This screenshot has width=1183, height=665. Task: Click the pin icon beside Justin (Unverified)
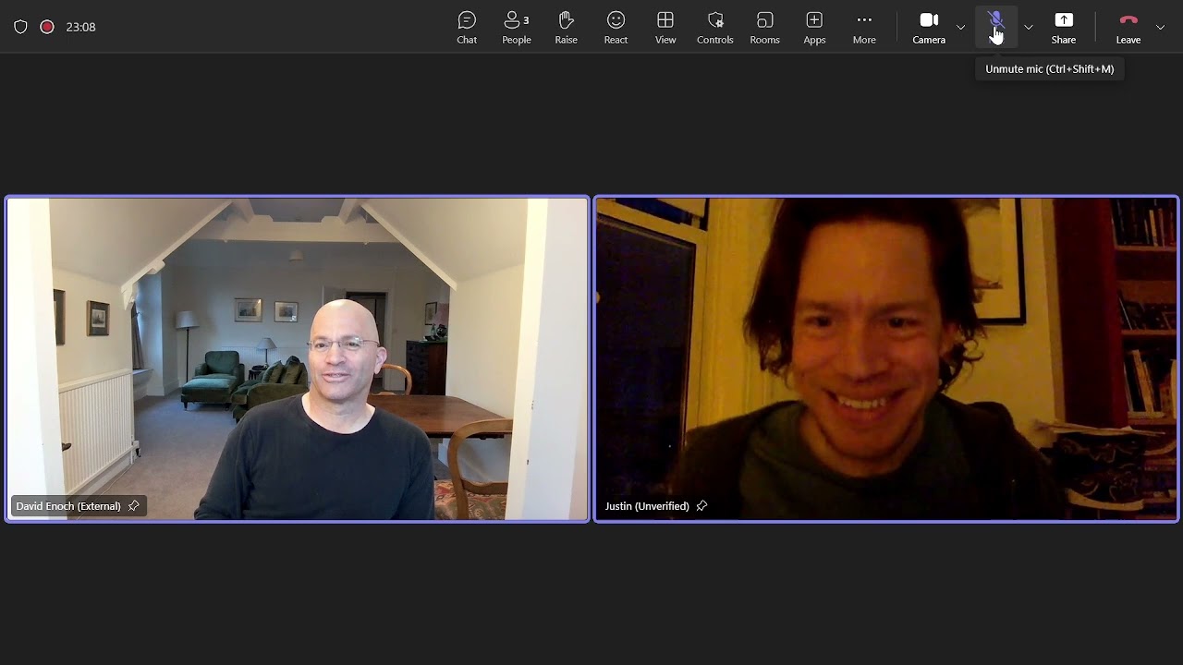(701, 506)
